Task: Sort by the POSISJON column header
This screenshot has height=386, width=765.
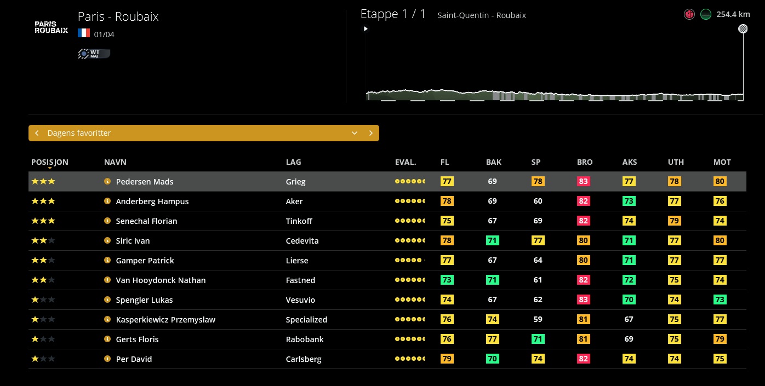Action: (x=50, y=162)
